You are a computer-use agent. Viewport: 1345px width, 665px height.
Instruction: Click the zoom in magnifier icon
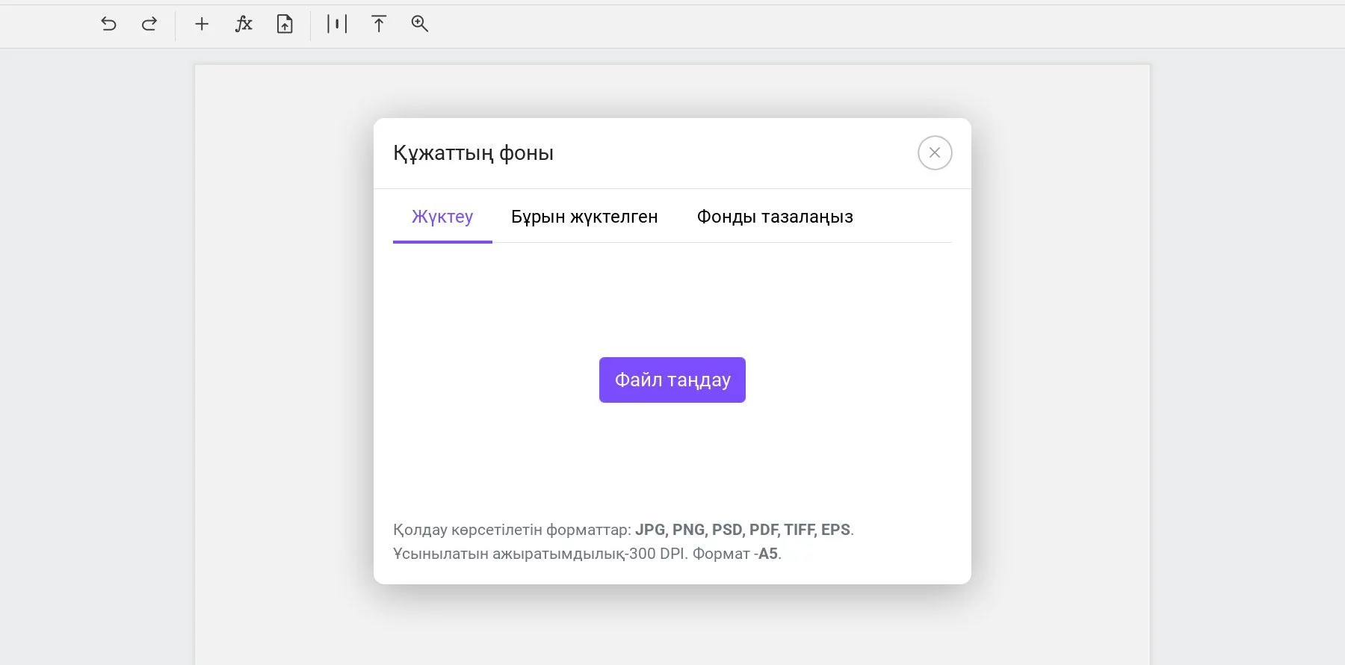point(420,24)
